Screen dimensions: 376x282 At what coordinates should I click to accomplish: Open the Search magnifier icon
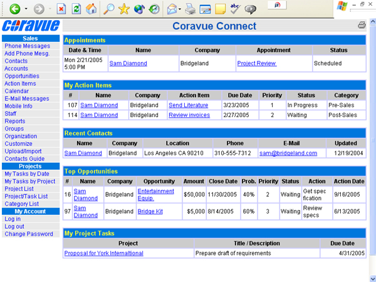point(108,9)
